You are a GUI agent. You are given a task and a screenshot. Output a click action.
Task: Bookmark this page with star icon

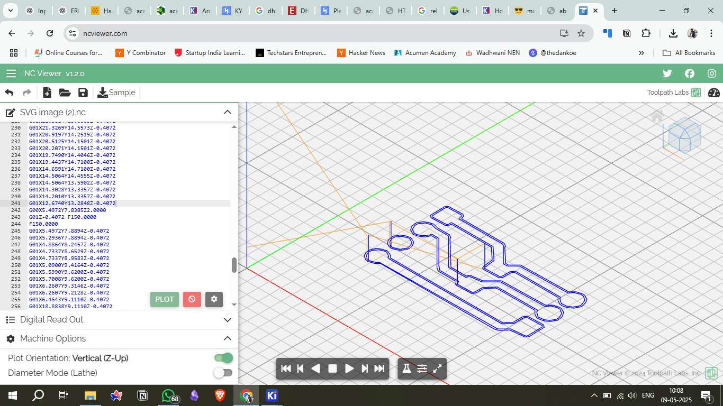click(x=581, y=33)
